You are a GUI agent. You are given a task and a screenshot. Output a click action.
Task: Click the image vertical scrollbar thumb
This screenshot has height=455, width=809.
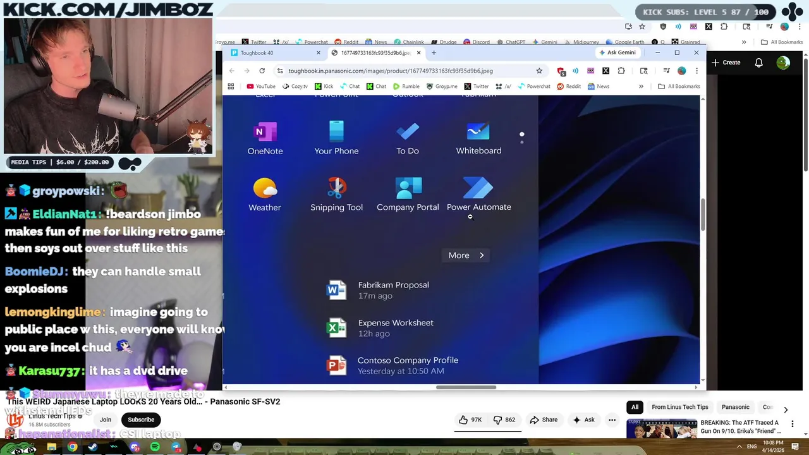[703, 215]
